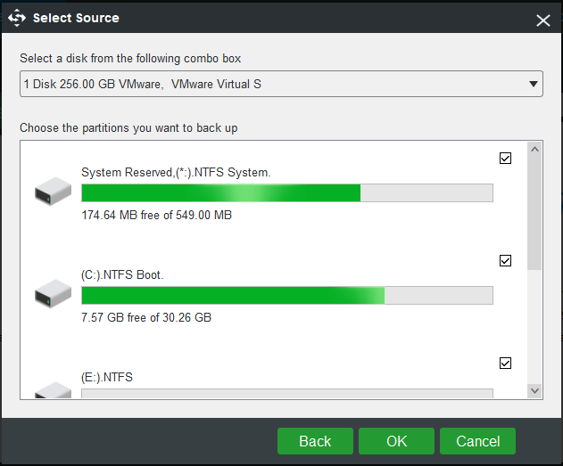This screenshot has width=563, height=466.
Task: Select the '(E:).NTFS' label
Action: (x=107, y=377)
